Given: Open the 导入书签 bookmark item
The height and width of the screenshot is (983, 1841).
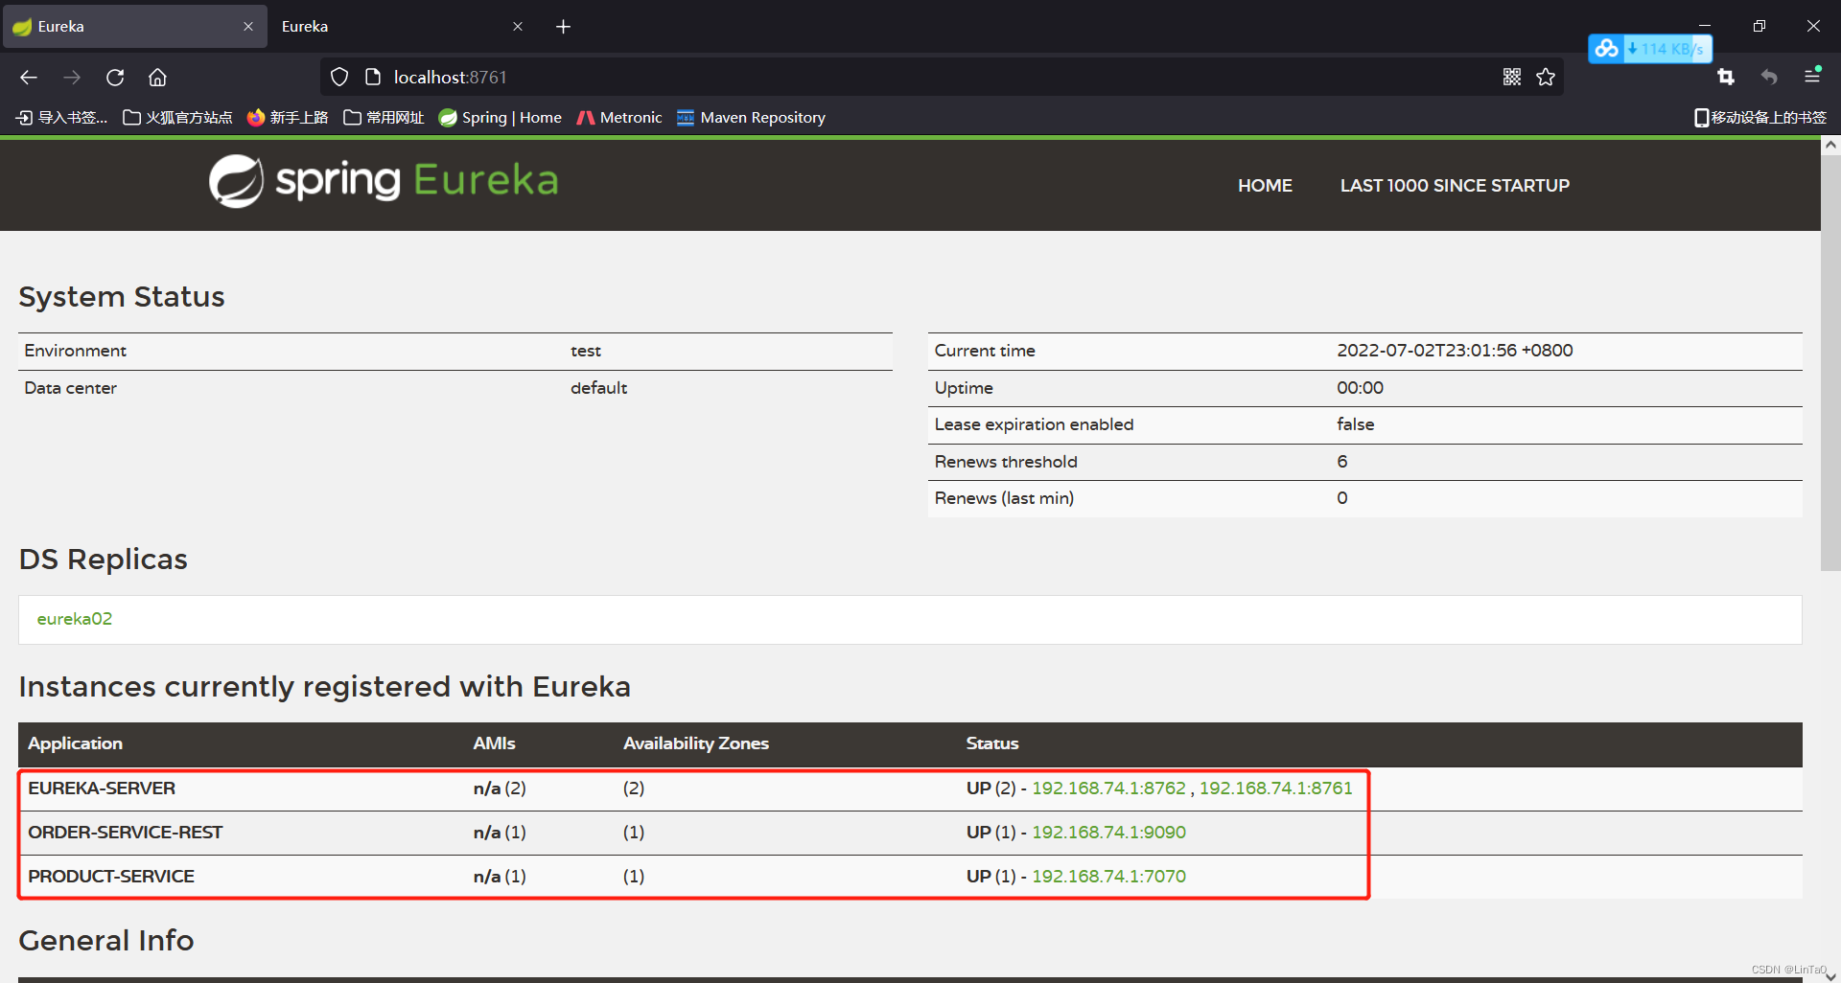Looking at the screenshot, I should [62, 118].
